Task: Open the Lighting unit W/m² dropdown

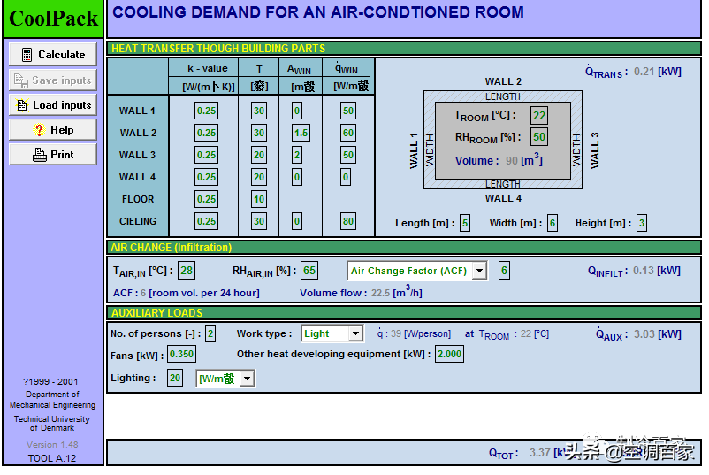Action: point(247,379)
